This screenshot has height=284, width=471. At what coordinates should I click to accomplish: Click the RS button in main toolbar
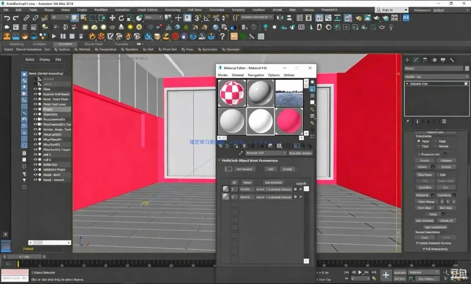point(406,18)
